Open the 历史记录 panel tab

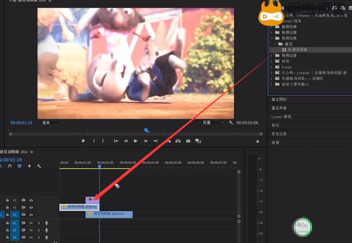click(x=279, y=134)
